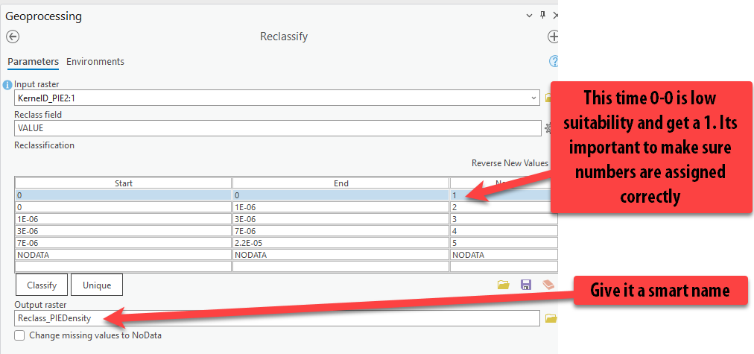Open the Geoprocessing pane options chevron
This screenshot has height=354, width=754.
tap(529, 16)
